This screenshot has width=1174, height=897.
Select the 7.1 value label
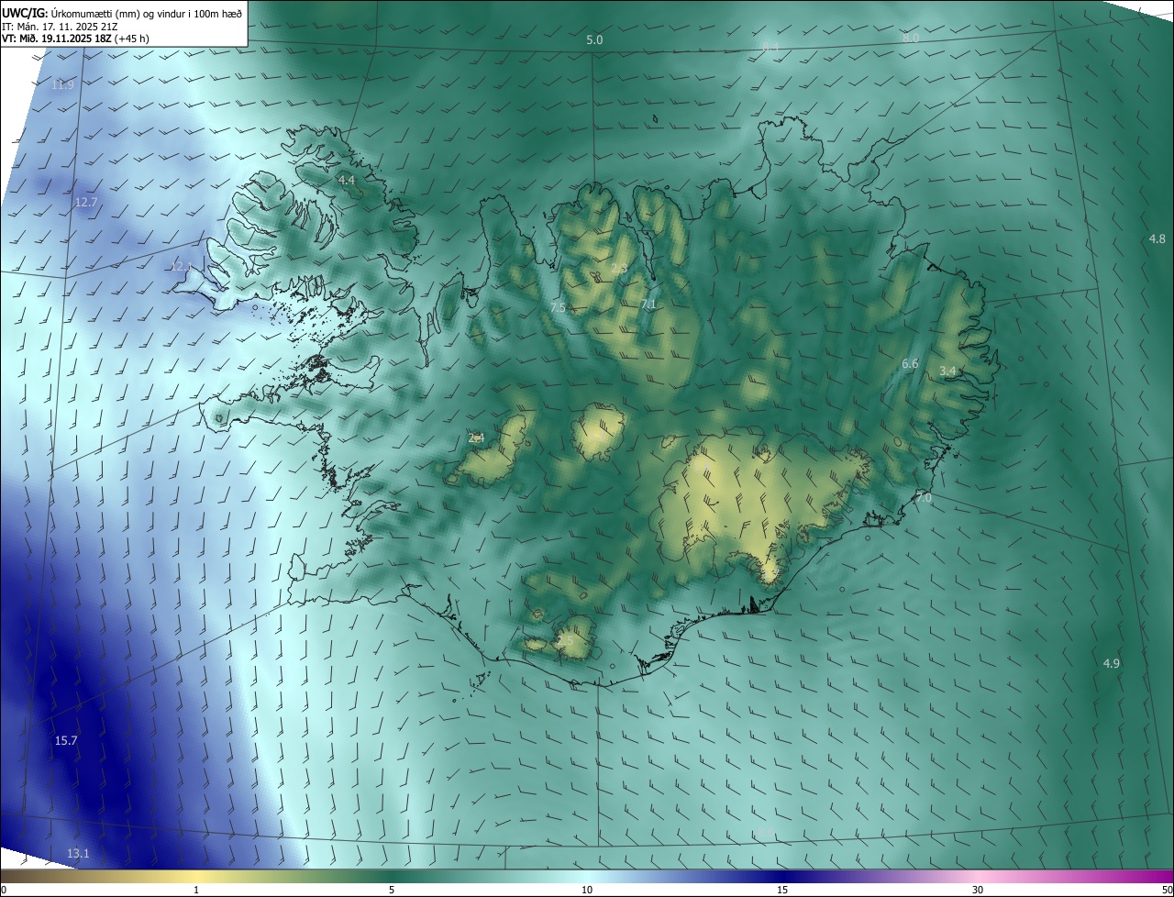(648, 304)
